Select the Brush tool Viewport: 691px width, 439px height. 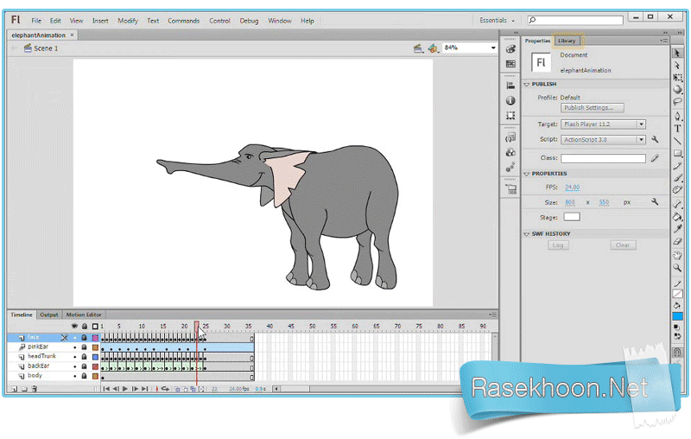(677, 178)
